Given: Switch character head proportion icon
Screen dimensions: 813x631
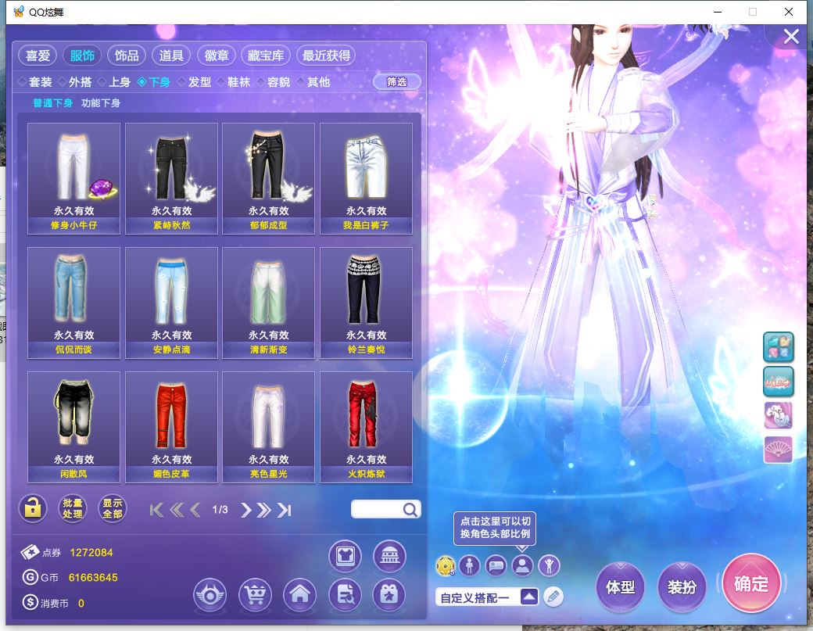Looking at the screenshot, I should (x=523, y=565).
